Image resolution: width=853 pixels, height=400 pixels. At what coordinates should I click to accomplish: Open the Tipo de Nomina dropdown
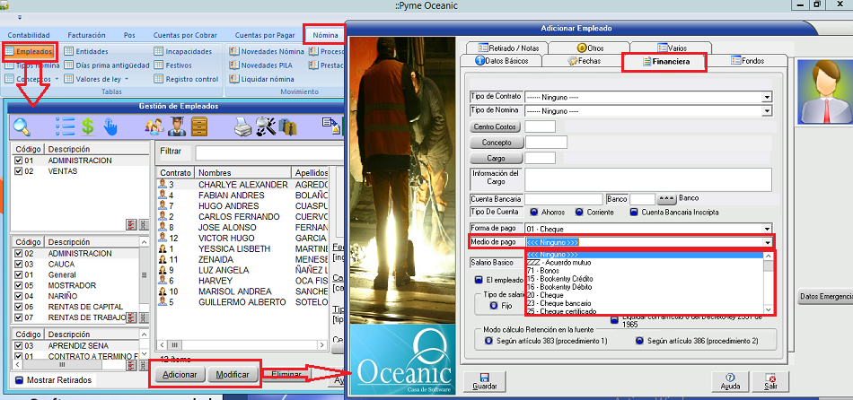[767, 111]
